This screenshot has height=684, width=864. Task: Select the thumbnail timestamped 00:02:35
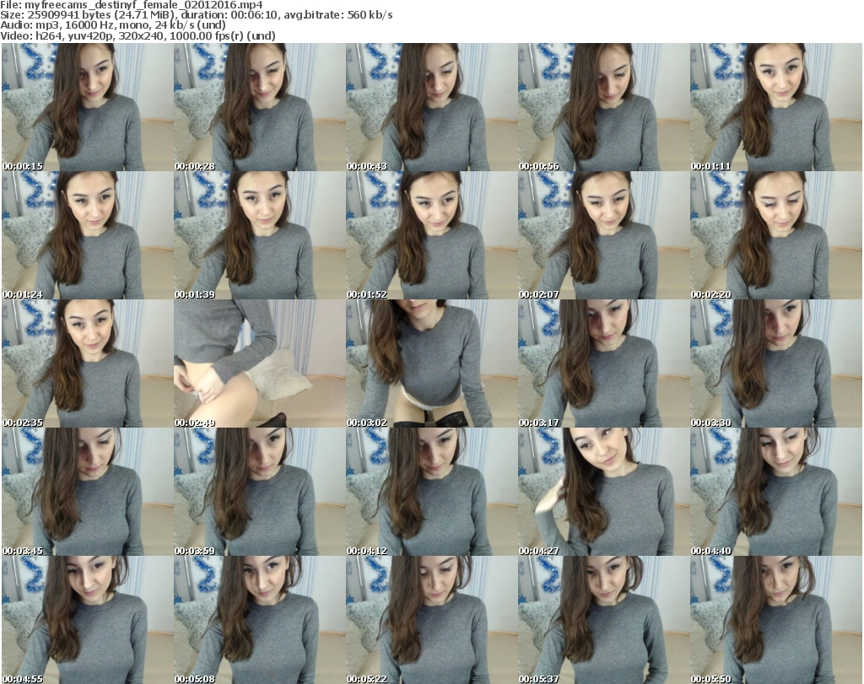pos(88,364)
